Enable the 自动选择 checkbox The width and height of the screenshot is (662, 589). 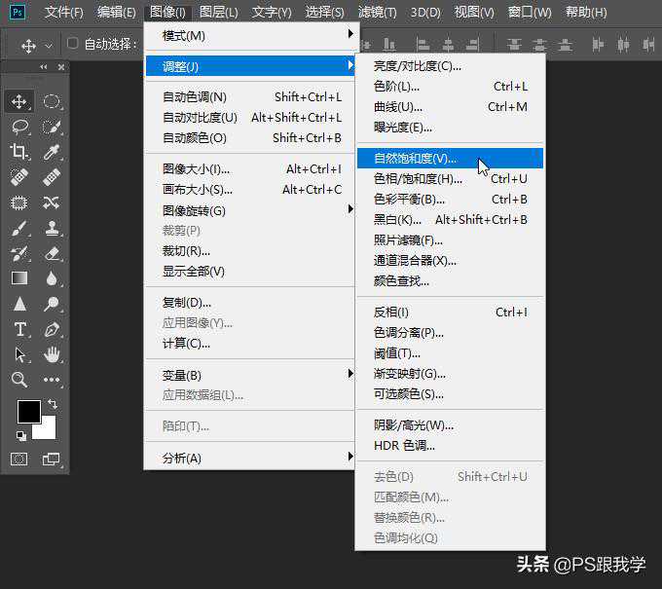73,44
